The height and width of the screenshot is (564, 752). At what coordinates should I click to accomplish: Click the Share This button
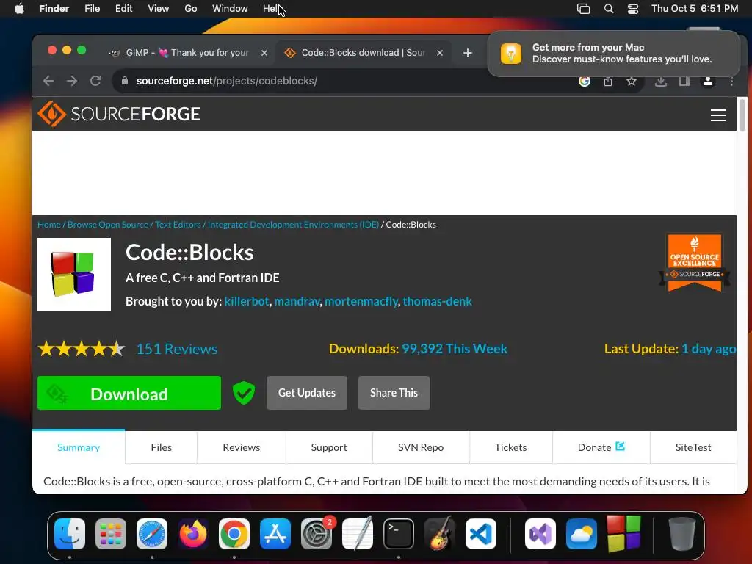(x=394, y=393)
